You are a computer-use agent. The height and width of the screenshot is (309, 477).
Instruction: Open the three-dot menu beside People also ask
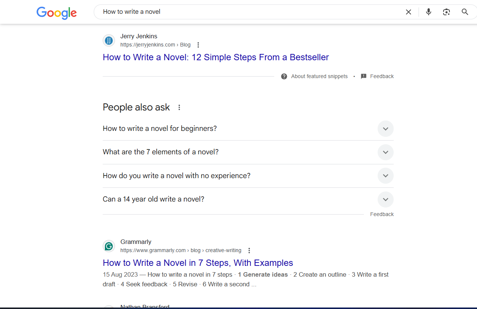point(179,107)
